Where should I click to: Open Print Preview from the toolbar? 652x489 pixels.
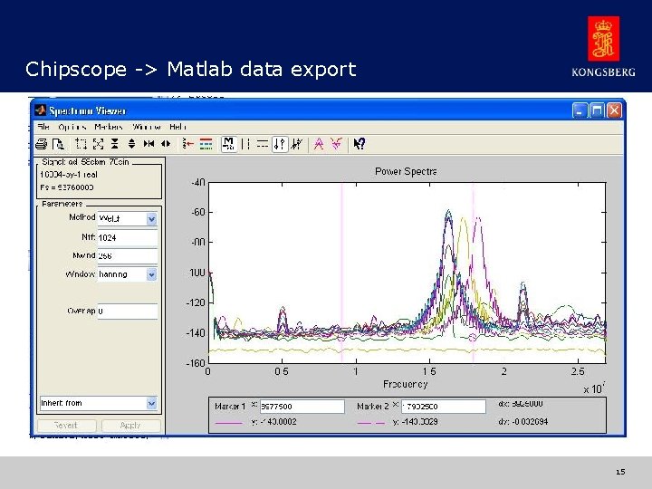(58, 144)
